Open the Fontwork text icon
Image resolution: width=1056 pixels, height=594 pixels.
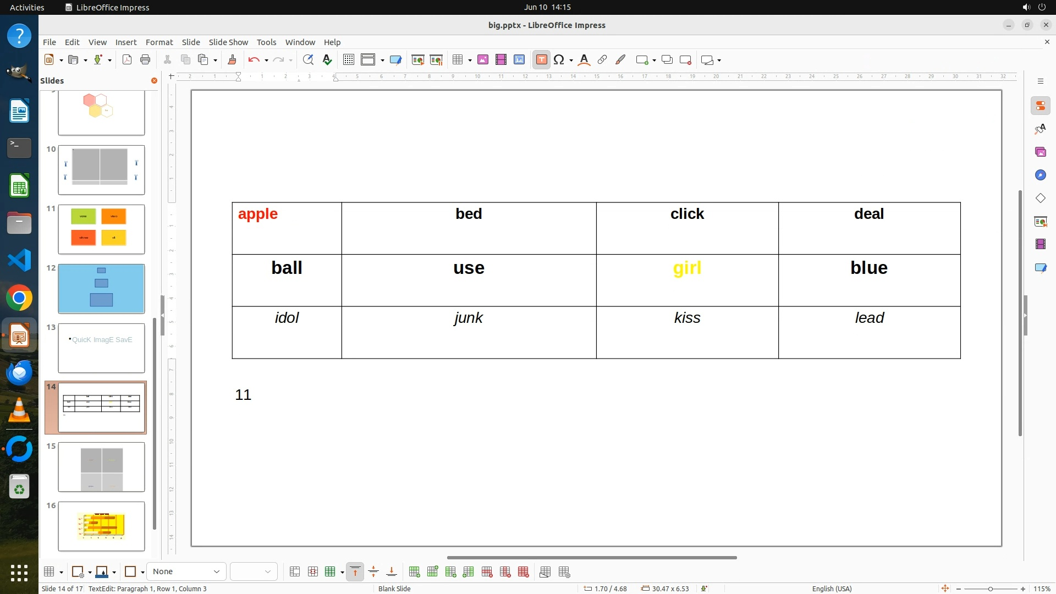pos(584,60)
